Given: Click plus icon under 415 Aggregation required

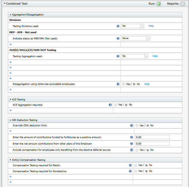Looking at the screenshot, I should point(11,110).
